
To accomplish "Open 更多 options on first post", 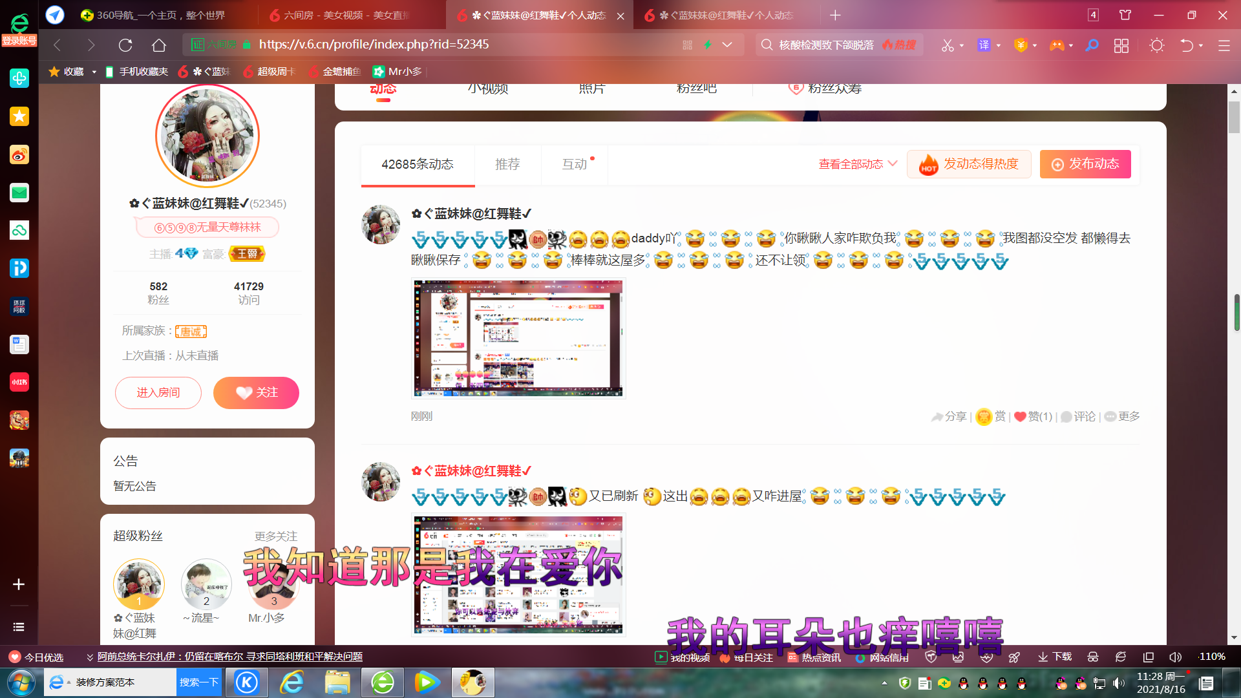I will click(x=1122, y=416).
